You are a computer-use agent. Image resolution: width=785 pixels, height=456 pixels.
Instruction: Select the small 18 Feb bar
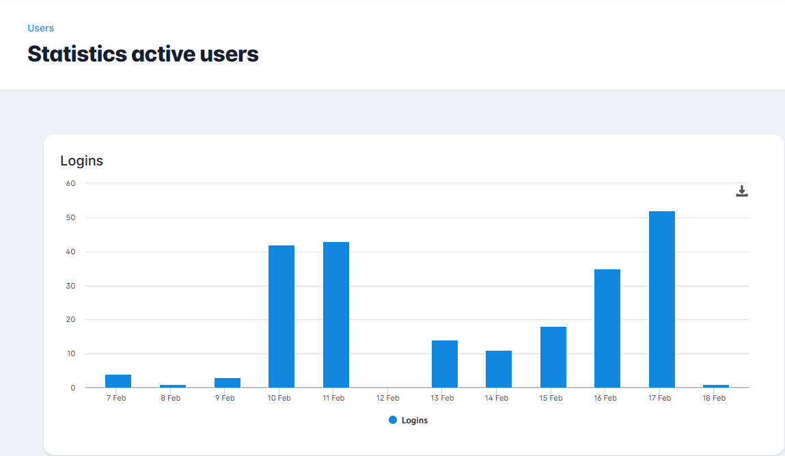(716, 386)
